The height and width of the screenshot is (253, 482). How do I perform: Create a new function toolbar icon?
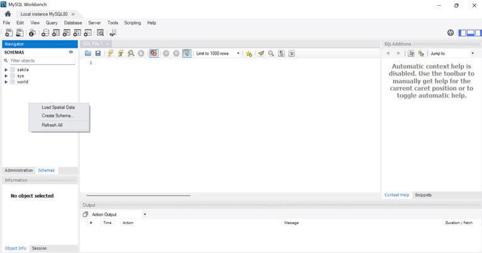pyautogui.click(x=88, y=33)
